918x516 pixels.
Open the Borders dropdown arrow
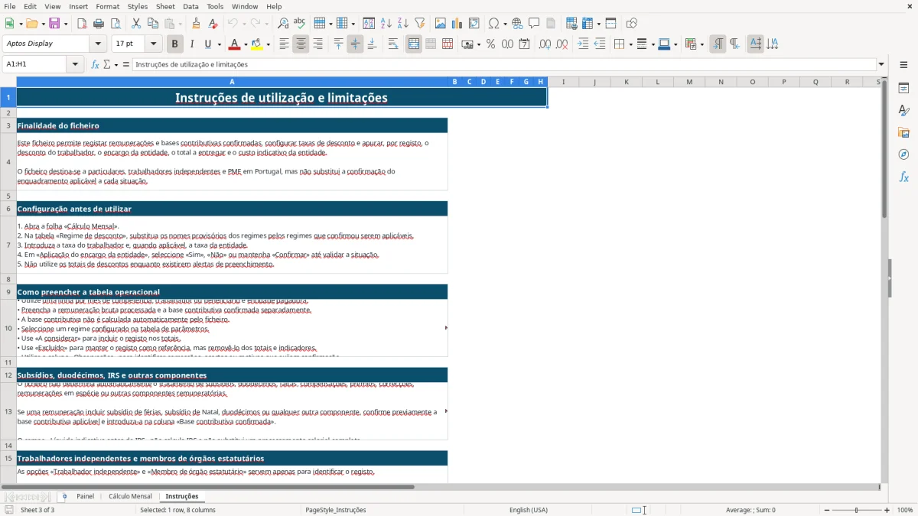coord(630,44)
